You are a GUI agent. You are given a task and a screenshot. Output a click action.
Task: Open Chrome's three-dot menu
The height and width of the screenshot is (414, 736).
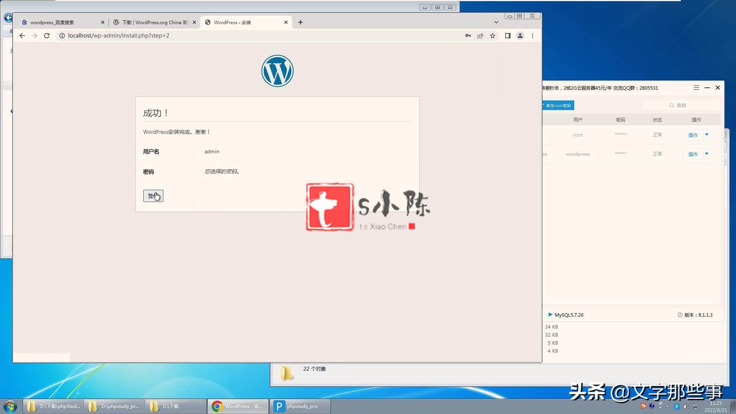tap(532, 35)
